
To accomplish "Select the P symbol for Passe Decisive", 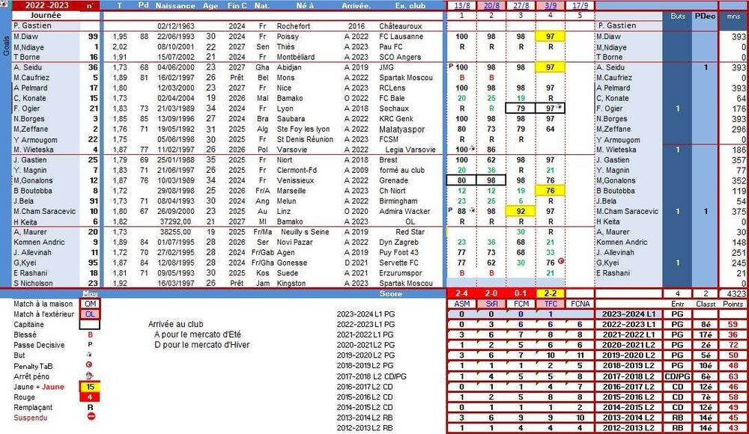I will click(x=90, y=345).
